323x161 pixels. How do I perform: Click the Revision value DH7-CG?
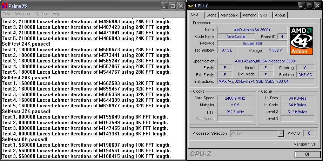[305, 75]
